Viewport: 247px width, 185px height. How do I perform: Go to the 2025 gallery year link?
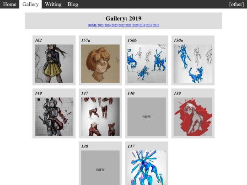pos(101,25)
